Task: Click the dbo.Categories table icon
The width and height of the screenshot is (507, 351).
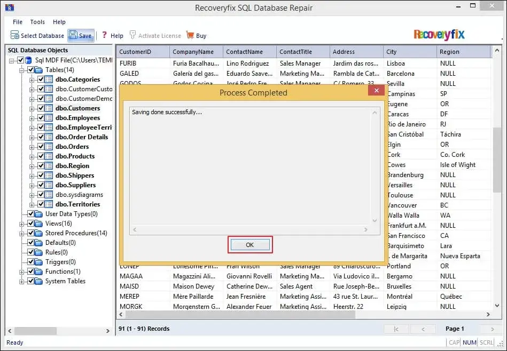Action: [x=49, y=79]
